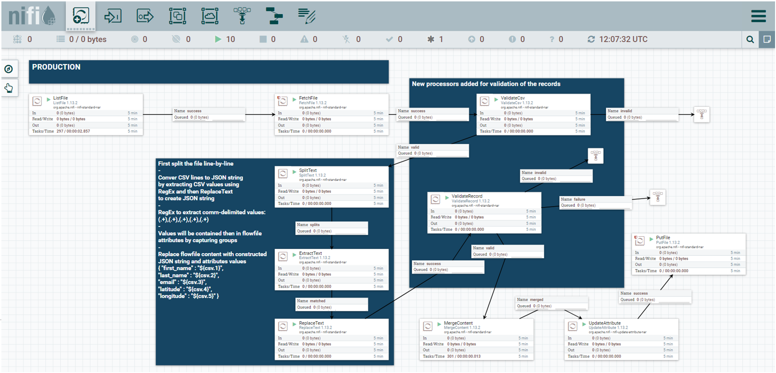
Task: Expand the Operate panel hand icon
Action: 8,88
